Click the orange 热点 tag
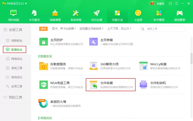 click(44, 29)
